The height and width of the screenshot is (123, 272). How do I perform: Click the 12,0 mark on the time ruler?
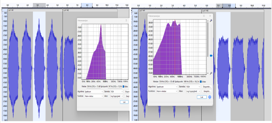click(127, 5)
